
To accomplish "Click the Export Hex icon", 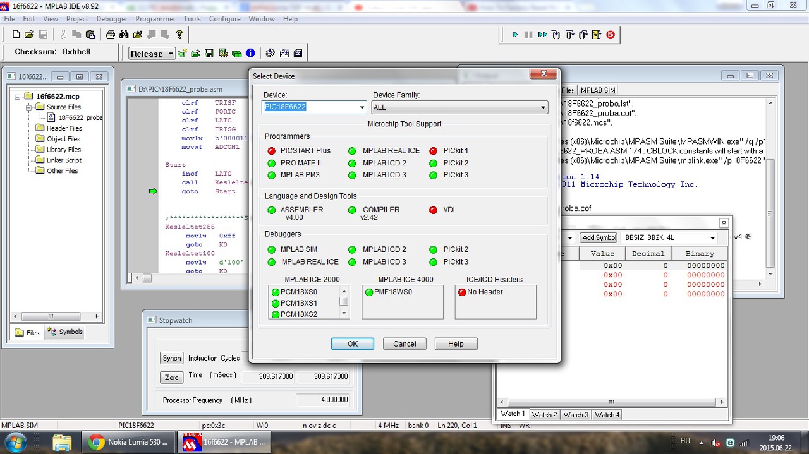I will tap(298, 54).
